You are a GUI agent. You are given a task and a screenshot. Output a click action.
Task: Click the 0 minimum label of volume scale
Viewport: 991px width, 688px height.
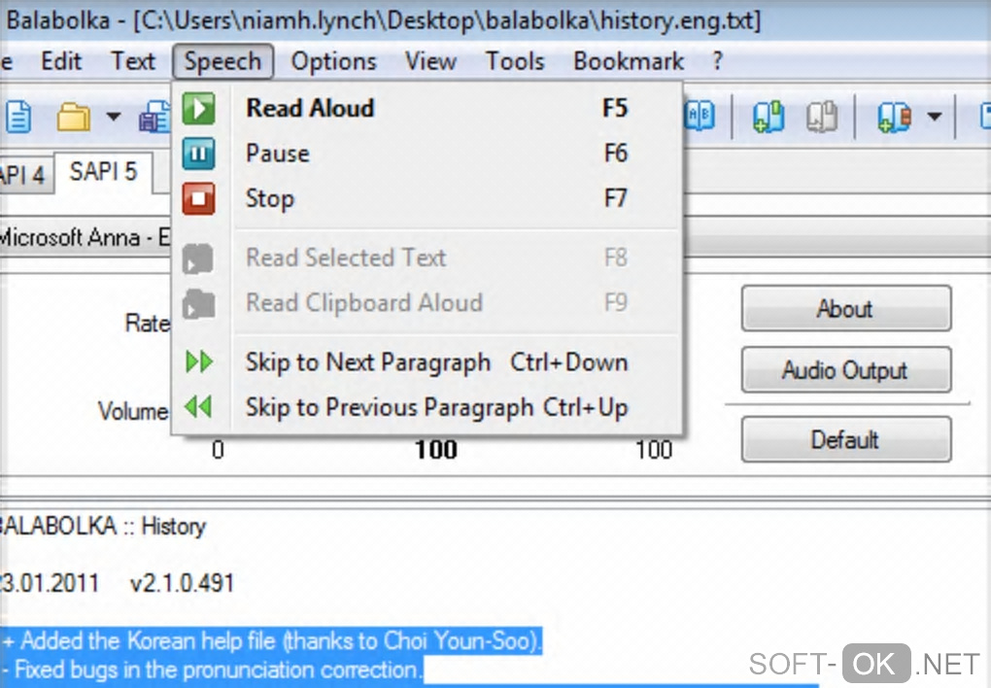tap(218, 450)
